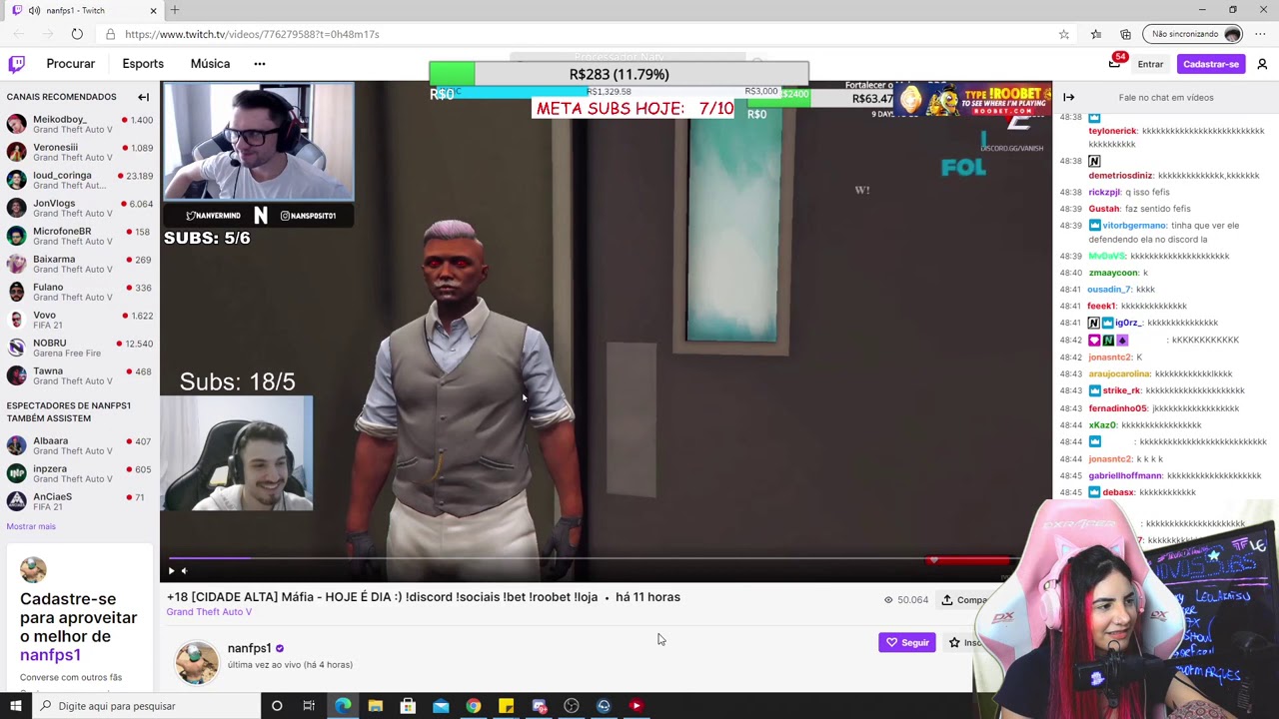The height and width of the screenshot is (719, 1279).
Task: Click the Entrar login button
Action: 1150,64
